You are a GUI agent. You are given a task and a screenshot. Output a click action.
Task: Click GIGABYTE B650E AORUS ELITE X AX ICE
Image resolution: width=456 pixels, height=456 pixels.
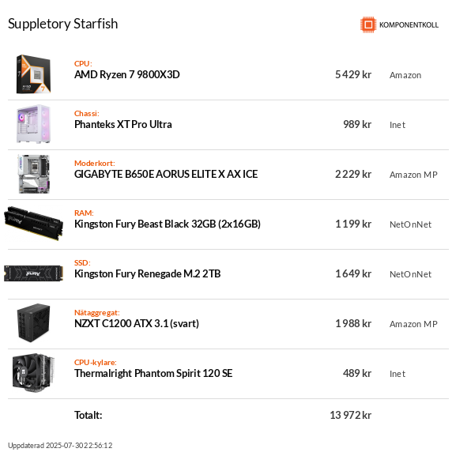click(166, 174)
